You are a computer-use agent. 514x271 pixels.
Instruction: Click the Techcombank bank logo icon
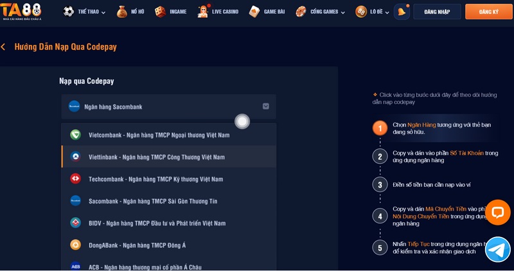pos(75,179)
